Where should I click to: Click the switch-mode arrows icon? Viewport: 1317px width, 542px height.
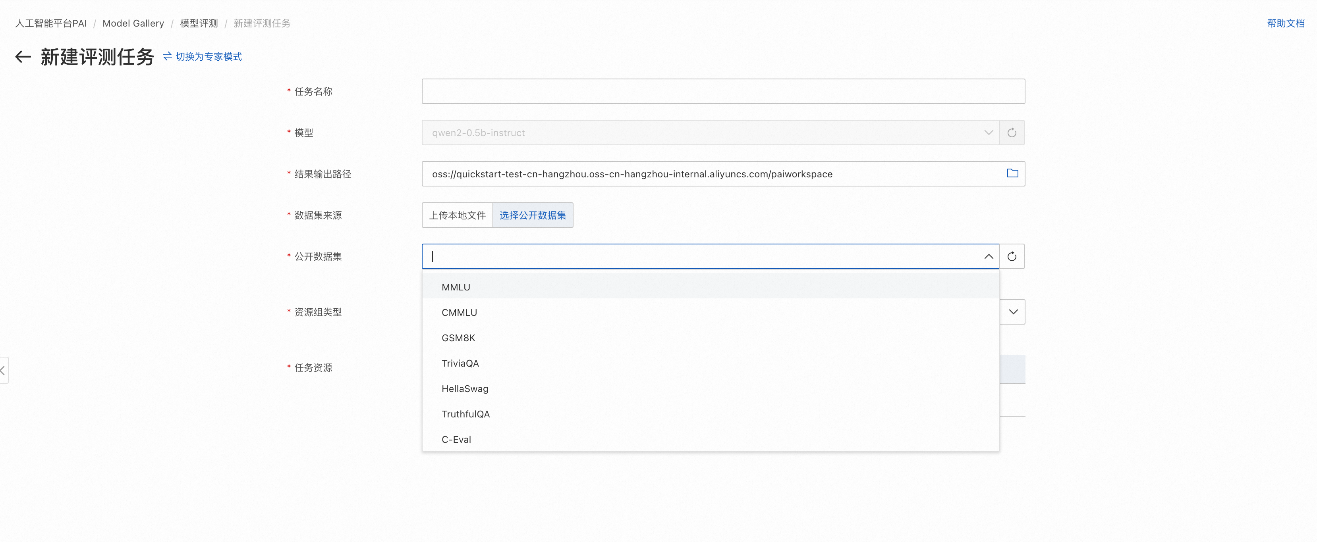167,56
